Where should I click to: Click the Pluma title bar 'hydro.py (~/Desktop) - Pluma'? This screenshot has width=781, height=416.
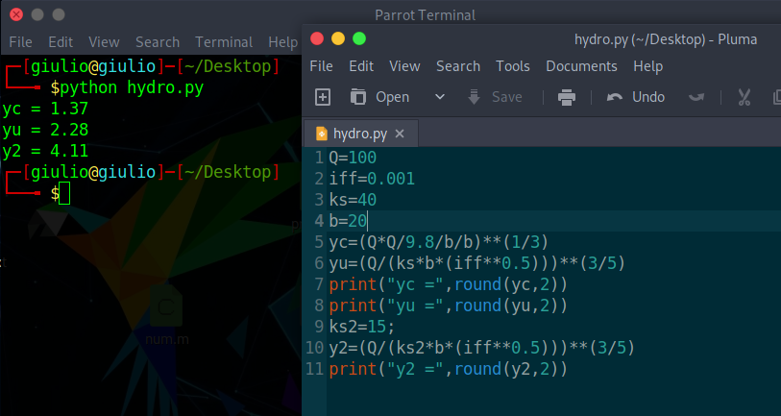coord(666,39)
